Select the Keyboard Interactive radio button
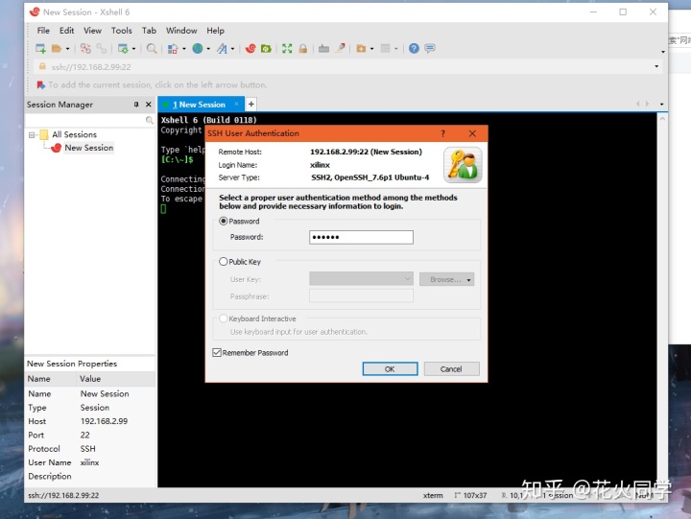 224,318
